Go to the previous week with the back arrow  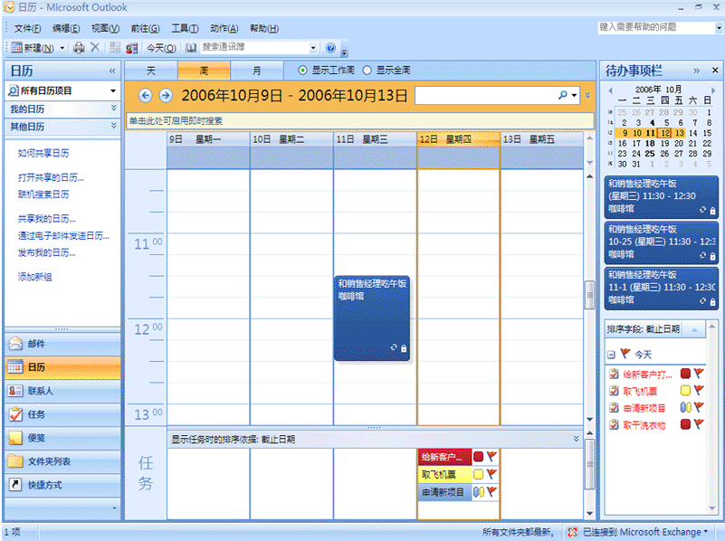pyautogui.click(x=145, y=95)
